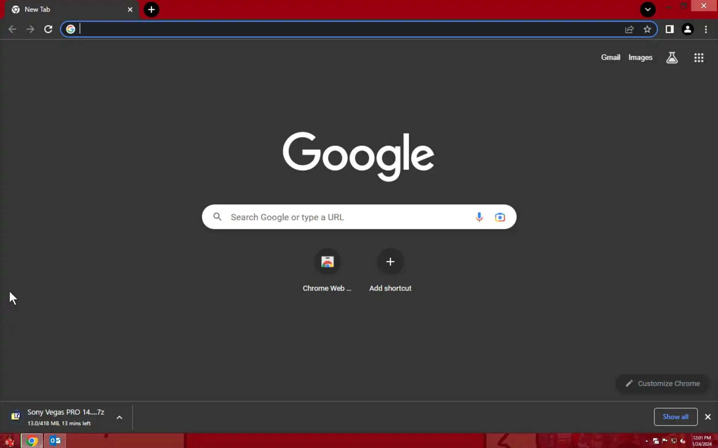Open the Google apps grid
The image size is (718, 448).
coord(699,57)
